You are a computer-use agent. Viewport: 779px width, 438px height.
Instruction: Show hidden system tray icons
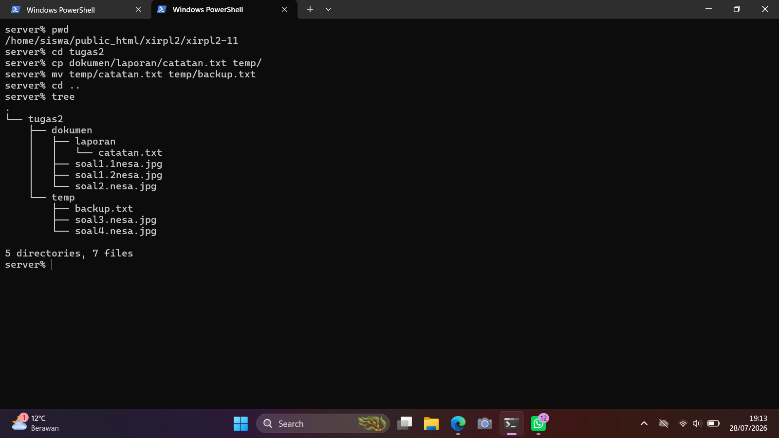pos(644,423)
